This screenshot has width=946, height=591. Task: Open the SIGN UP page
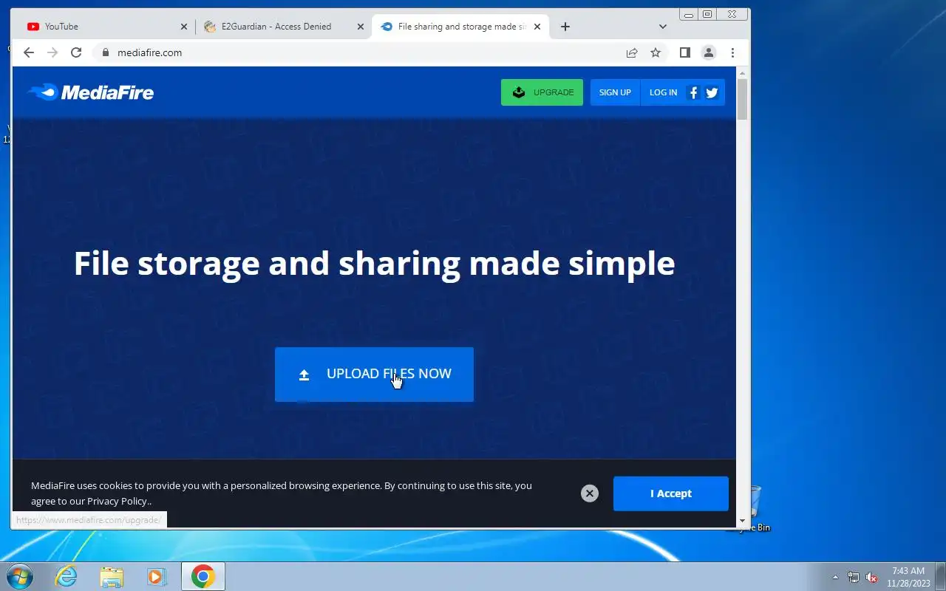[615, 92]
